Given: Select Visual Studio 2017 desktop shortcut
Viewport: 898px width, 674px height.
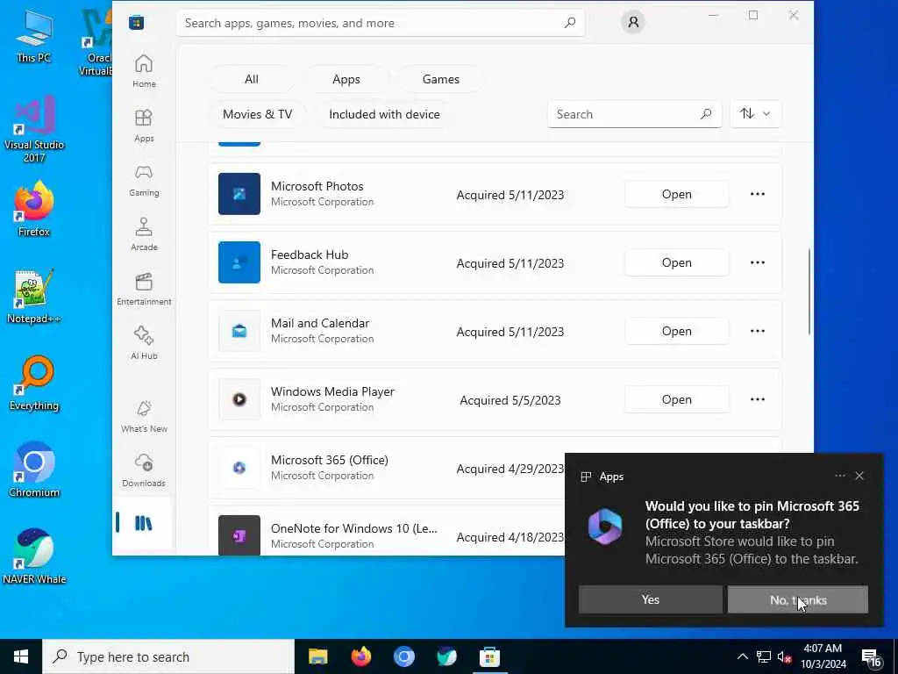Looking at the screenshot, I should pos(34,129).
